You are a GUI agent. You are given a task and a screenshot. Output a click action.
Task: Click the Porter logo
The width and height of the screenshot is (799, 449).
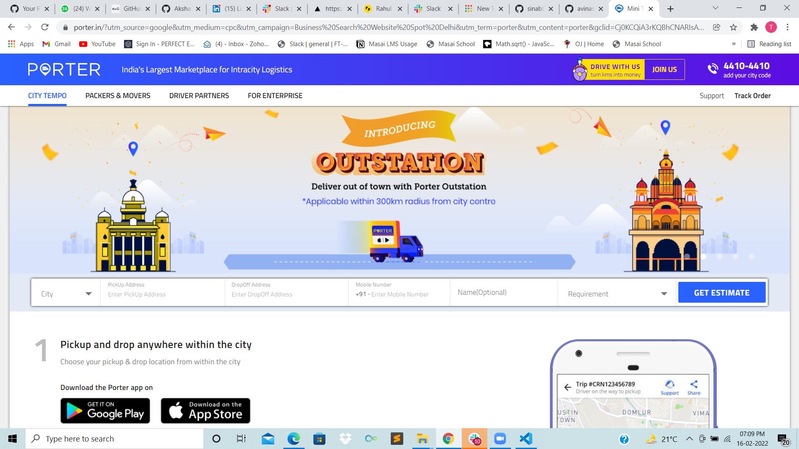click(x=64, y=69)
